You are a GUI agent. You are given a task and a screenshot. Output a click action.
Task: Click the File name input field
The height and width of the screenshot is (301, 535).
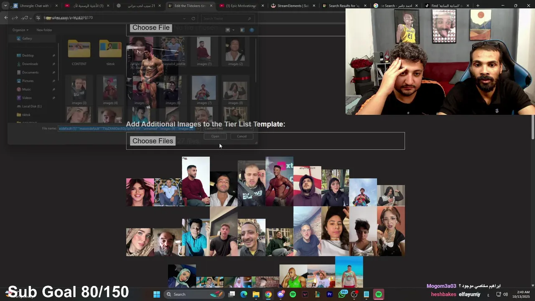point(129,128)
